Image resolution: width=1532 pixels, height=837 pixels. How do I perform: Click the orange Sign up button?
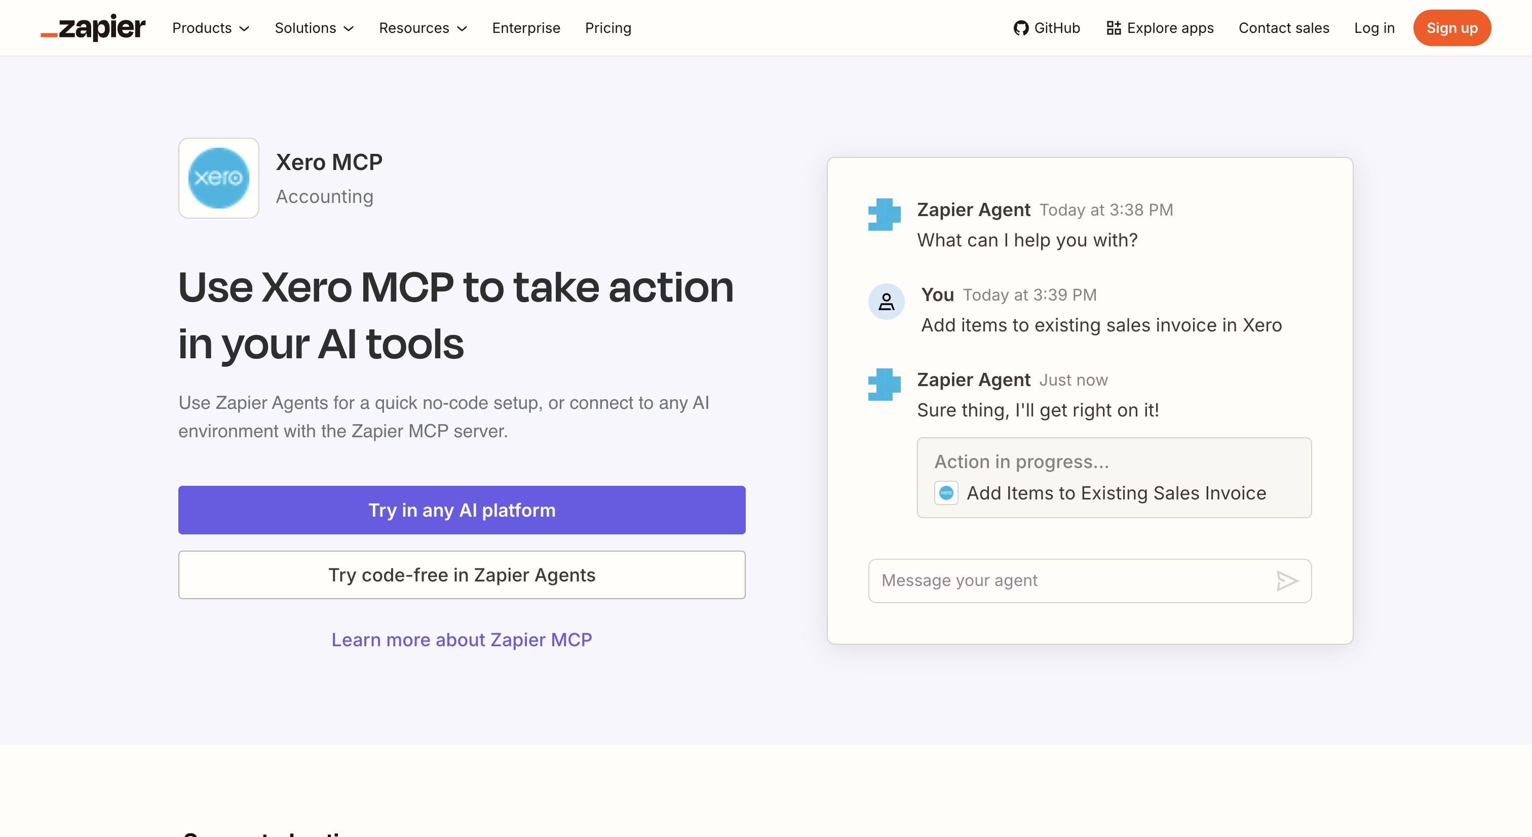tap(1452, 28)
